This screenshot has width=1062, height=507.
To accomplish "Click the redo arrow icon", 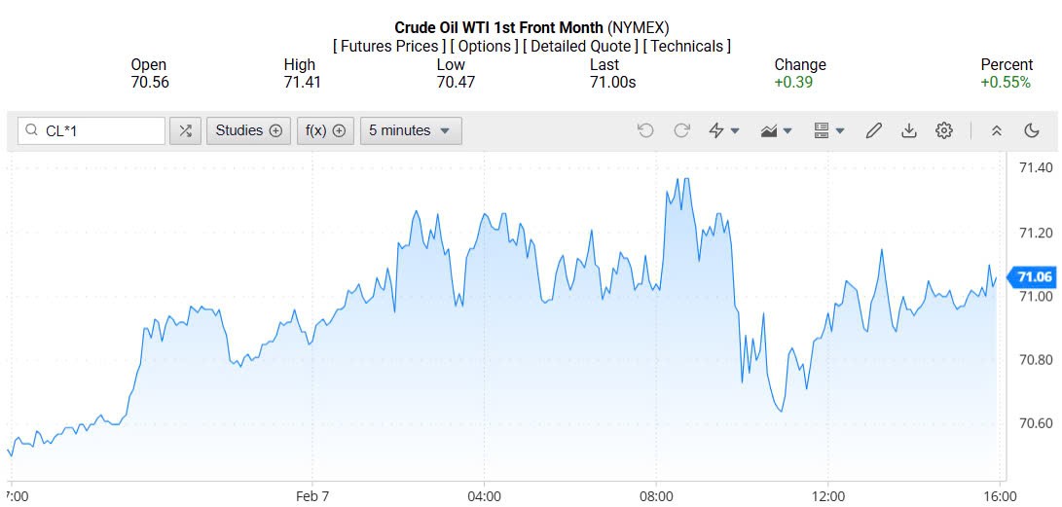I will [x=681, y=130].
